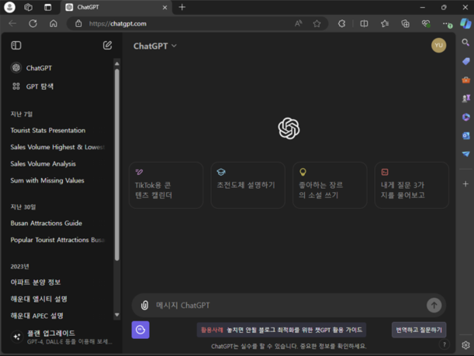The width and height of the screenshot is (474, 356).
Task: Click the browser back arrow
Action: (12, 23)
